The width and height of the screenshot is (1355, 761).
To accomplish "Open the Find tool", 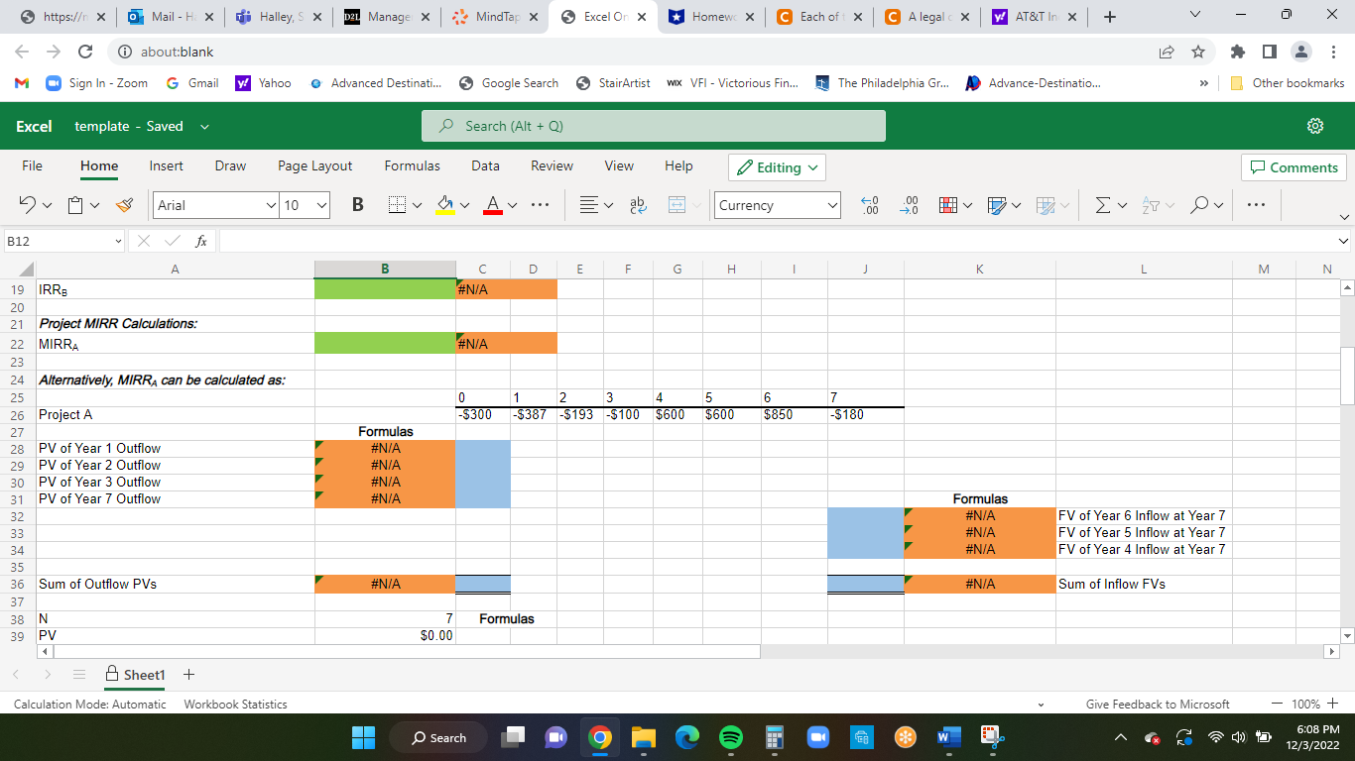I will [1198, 205].
